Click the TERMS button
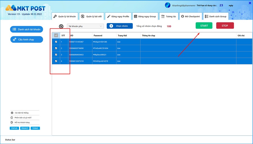253x144 pixels. click(35, 128)
